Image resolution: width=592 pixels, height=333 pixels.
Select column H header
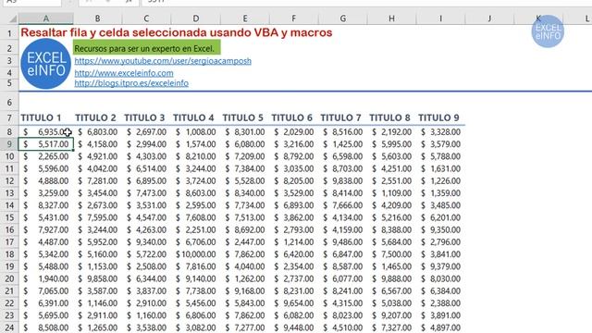[392, 18]
